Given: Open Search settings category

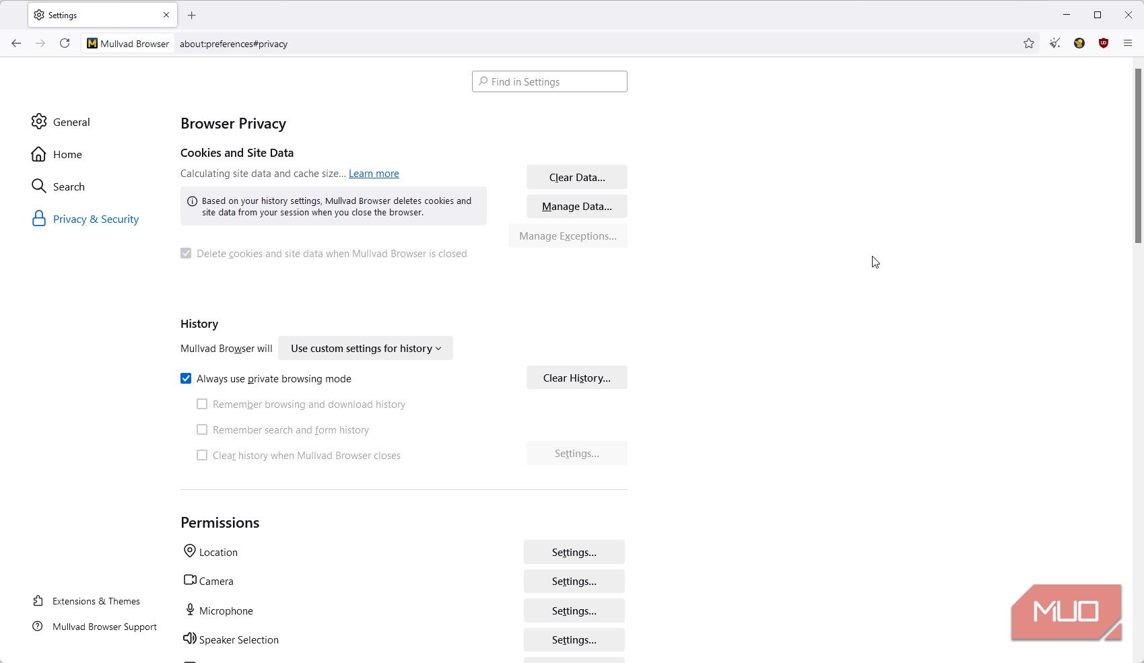Looking at the screenshot, I should pyautogui.click(x=58, y=186).
